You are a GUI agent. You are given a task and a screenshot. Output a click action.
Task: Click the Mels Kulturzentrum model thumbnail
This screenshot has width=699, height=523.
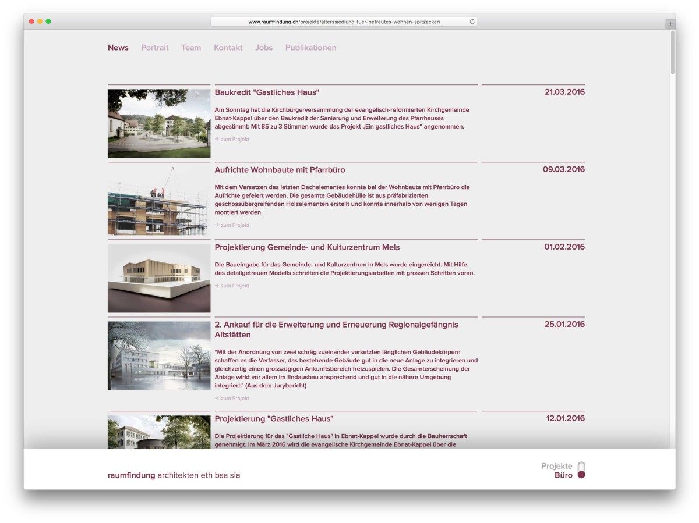pos(158,278)
